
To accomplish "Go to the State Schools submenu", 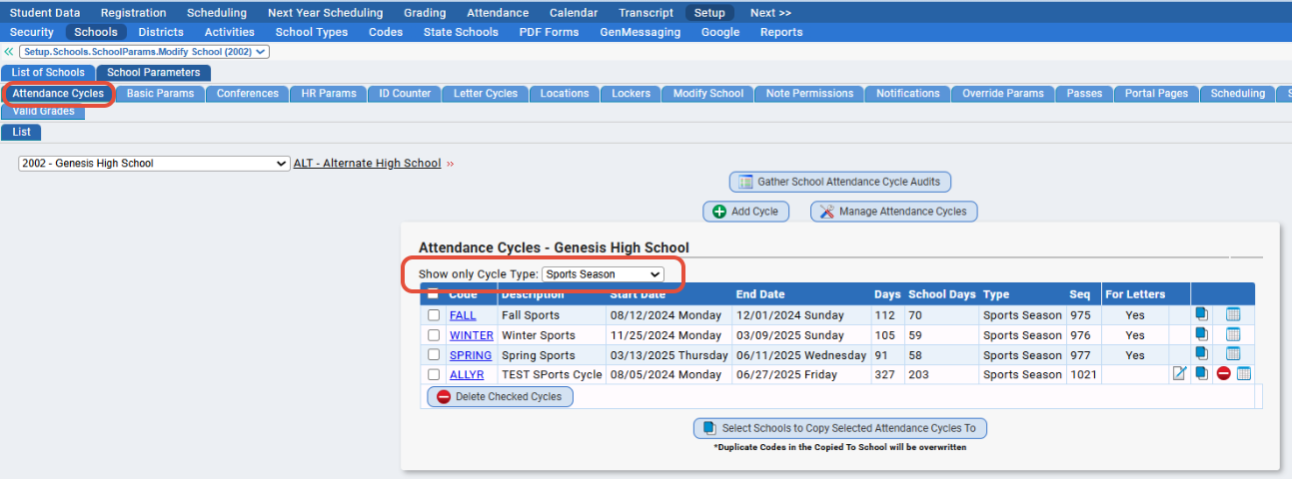I will click(x=461, y=32).
